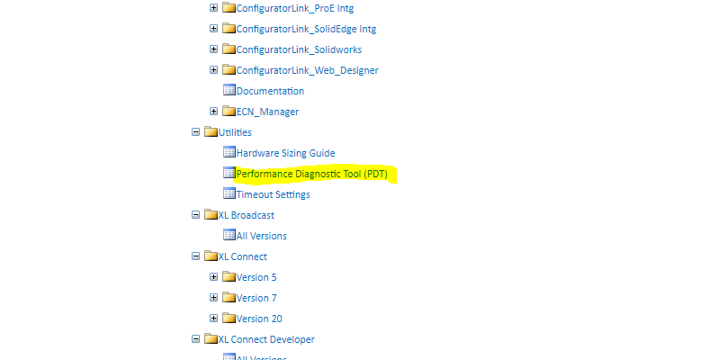
Task: Open All Versions under XL Broadcast
Action: coord(262,236)
